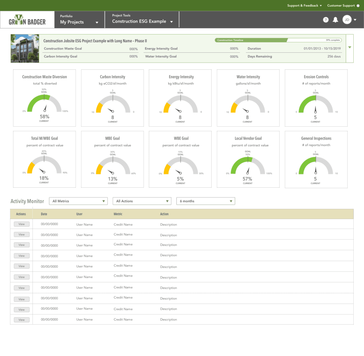Click the Green Badger logo

pyautogui.click(x=27, y=20)
